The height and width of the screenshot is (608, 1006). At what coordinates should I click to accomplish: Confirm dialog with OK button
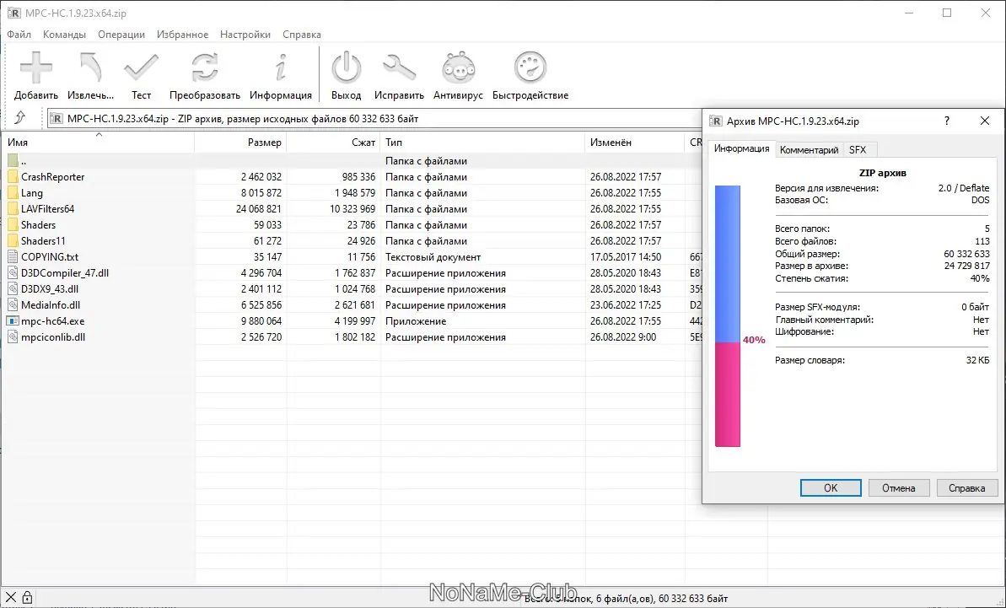tap(831, 488)
